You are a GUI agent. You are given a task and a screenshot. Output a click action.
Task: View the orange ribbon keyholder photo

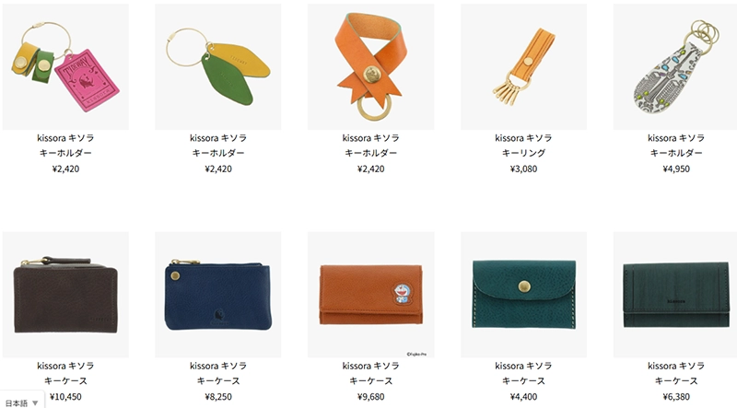[371, 66]
